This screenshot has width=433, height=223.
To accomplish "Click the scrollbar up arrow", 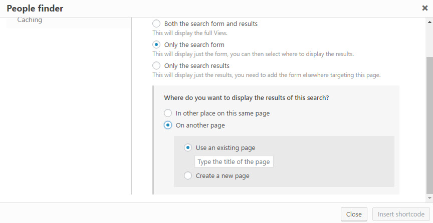I will pos(429,22).
